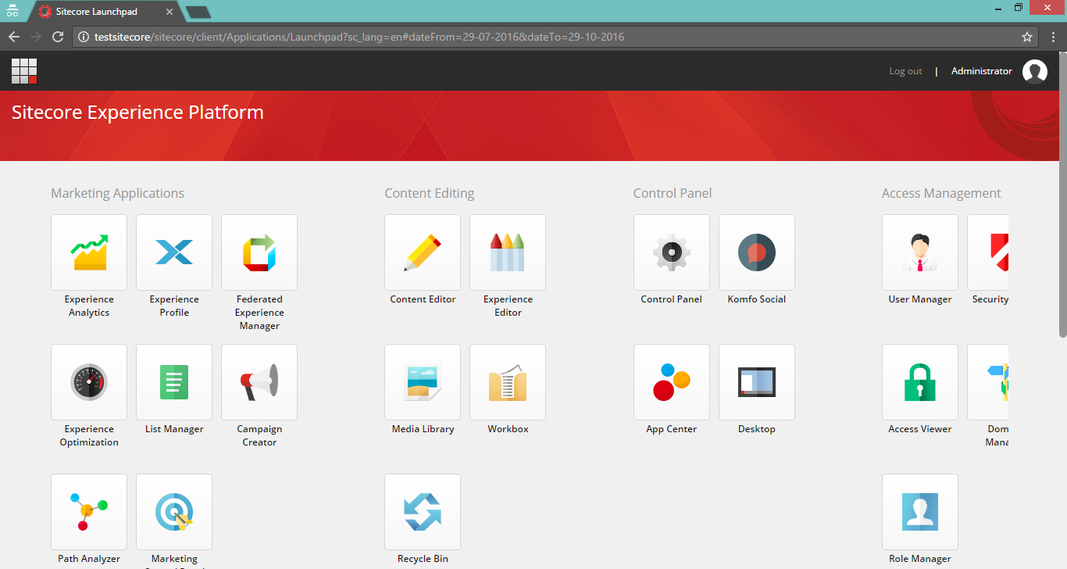
Task: Click the Marketing Applications heading
Action: point(118,193)
